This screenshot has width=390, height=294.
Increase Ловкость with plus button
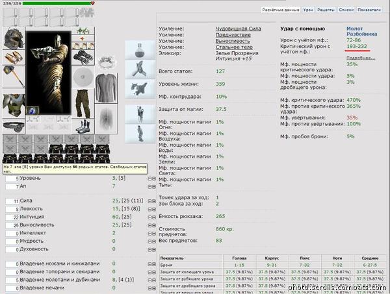(x=154, y=210)
